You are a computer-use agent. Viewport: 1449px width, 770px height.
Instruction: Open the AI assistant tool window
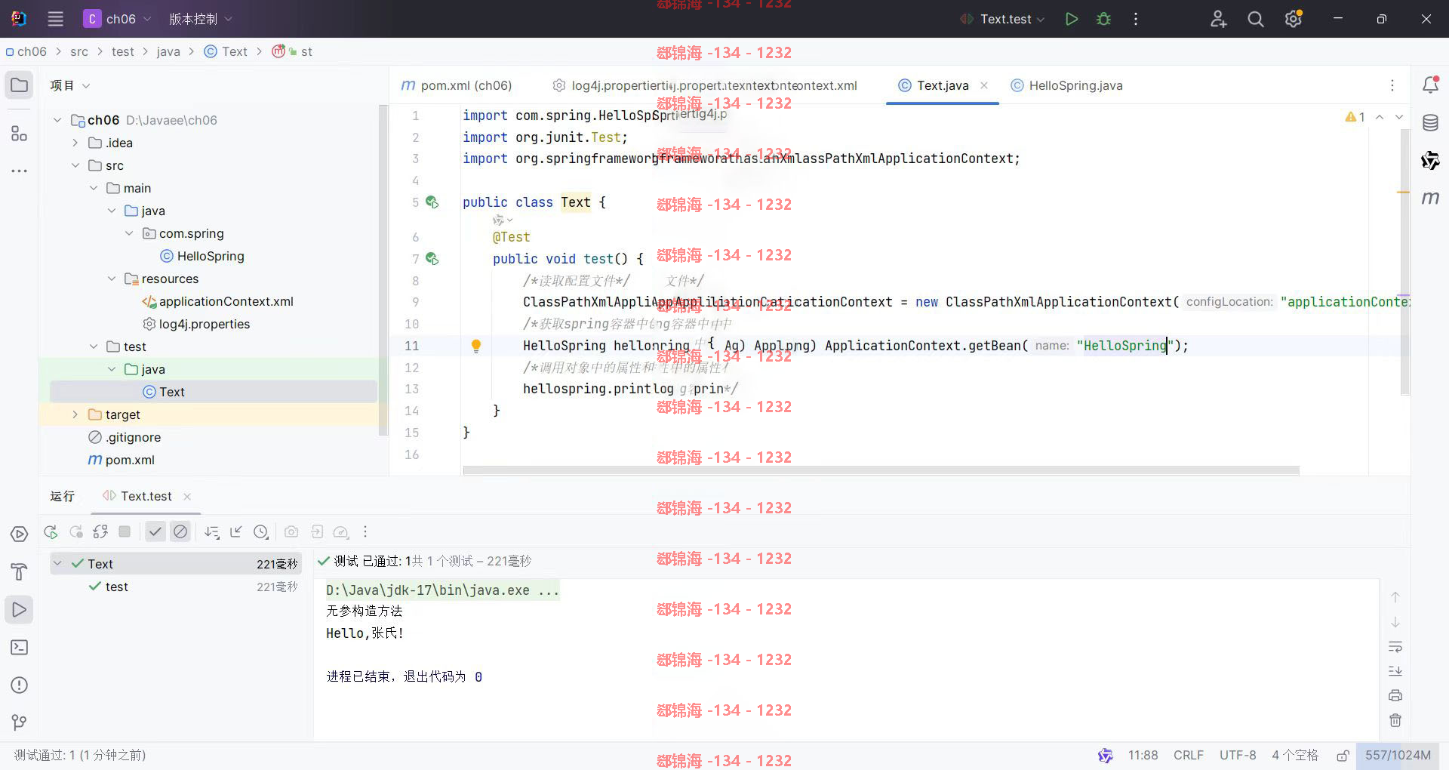[x=1430, y=160]
